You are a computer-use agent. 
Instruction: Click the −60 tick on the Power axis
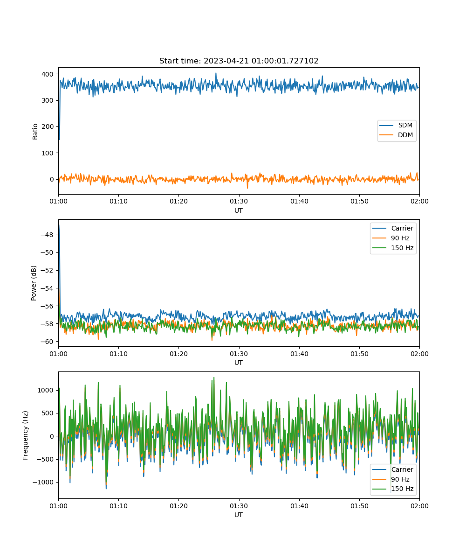tap(48, 341)
